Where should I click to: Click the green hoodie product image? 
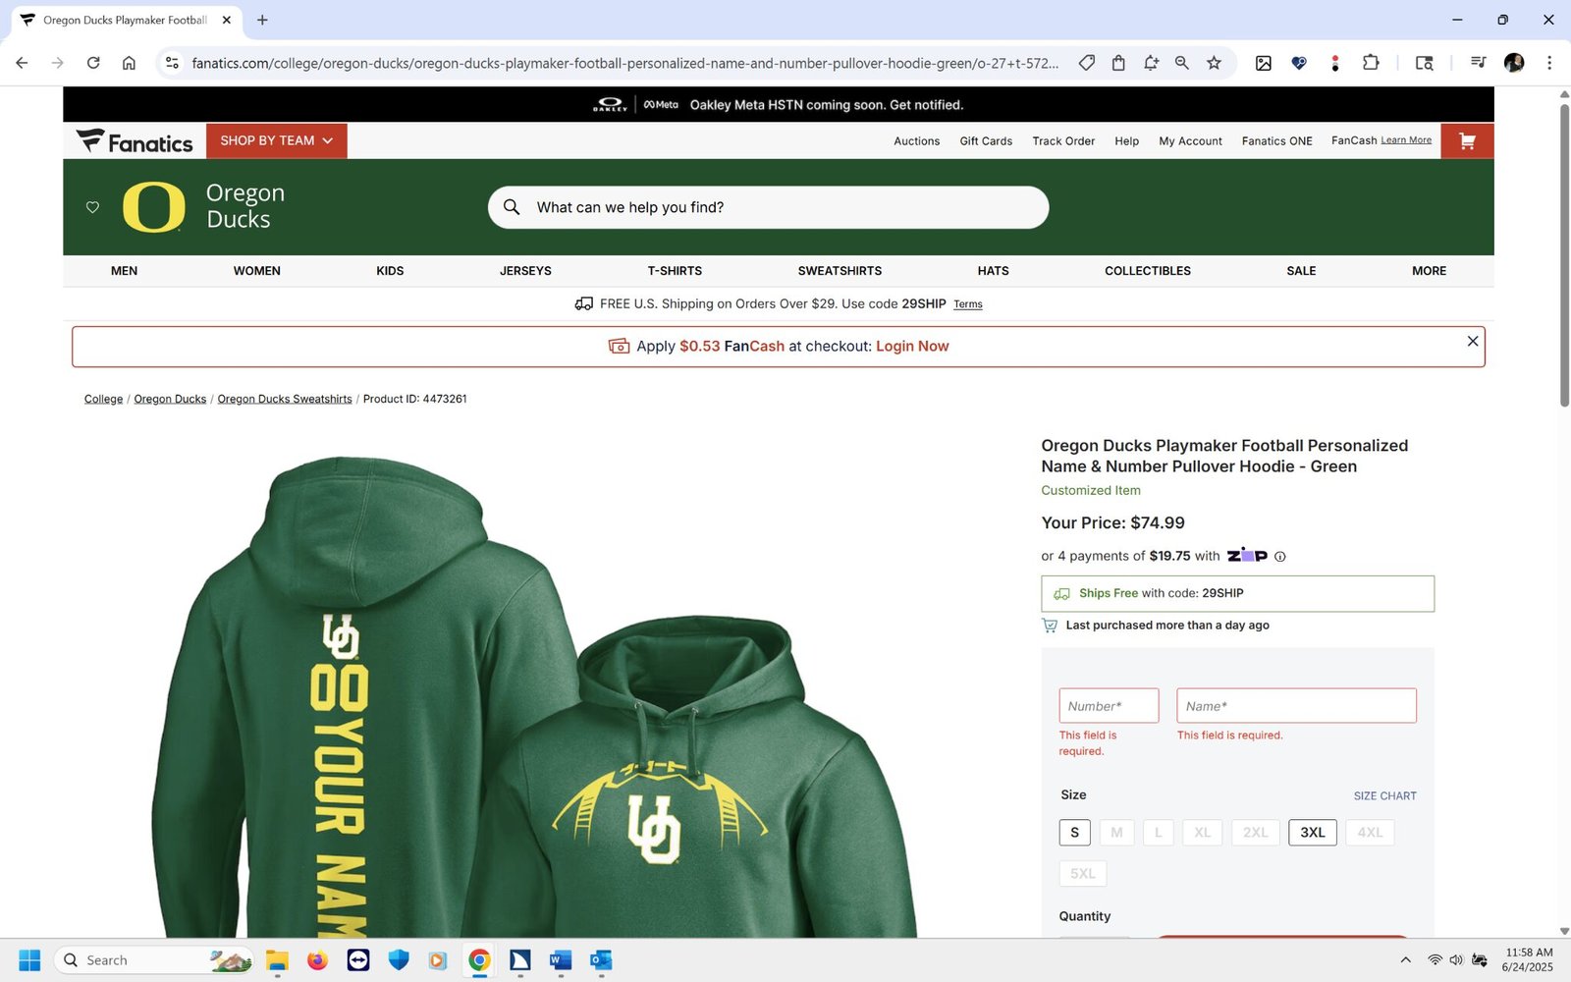pyautogui.click(x=535, y=696)
